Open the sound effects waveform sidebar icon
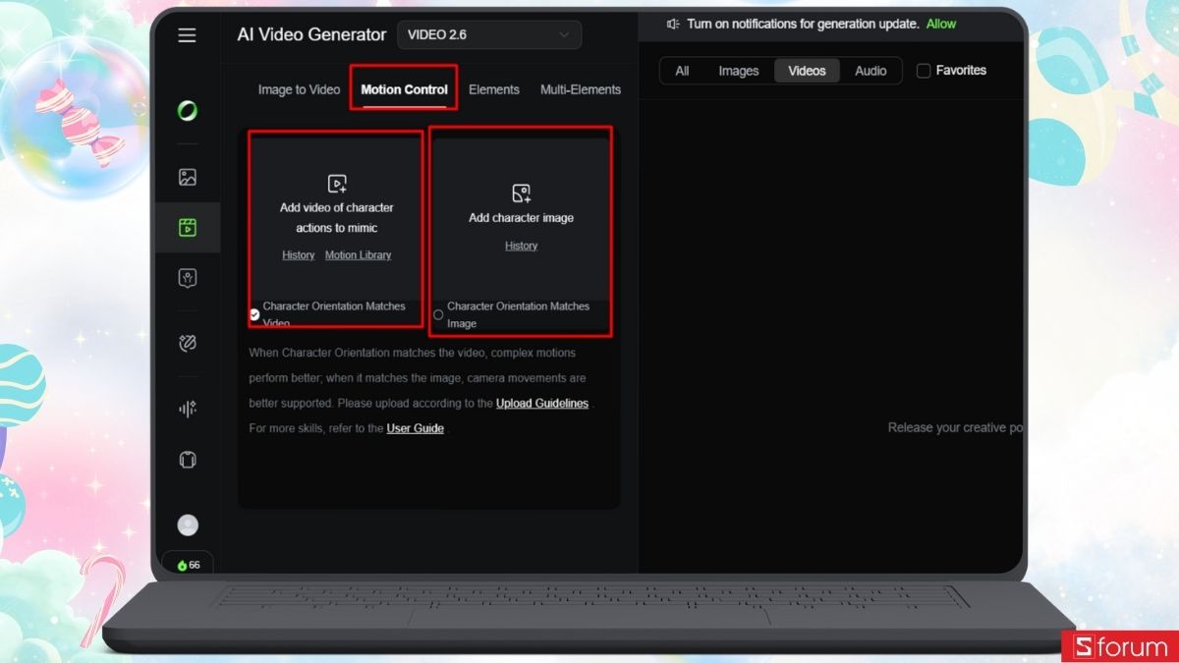This screenshot has height=663, width=1179. click(188, 409)
